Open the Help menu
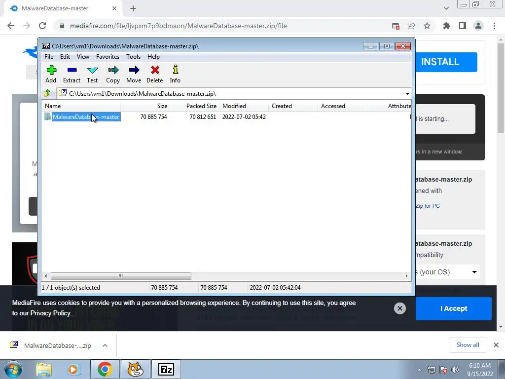 (x=154, y=57)
